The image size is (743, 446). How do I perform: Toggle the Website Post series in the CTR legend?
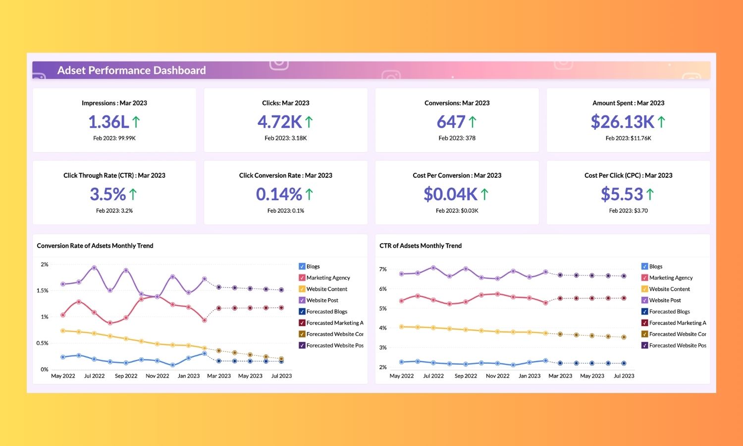coord(645,300)
